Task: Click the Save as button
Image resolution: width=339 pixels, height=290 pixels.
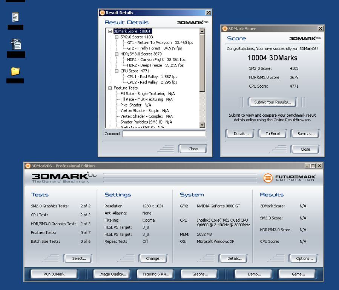Action: tap(306, 134)
